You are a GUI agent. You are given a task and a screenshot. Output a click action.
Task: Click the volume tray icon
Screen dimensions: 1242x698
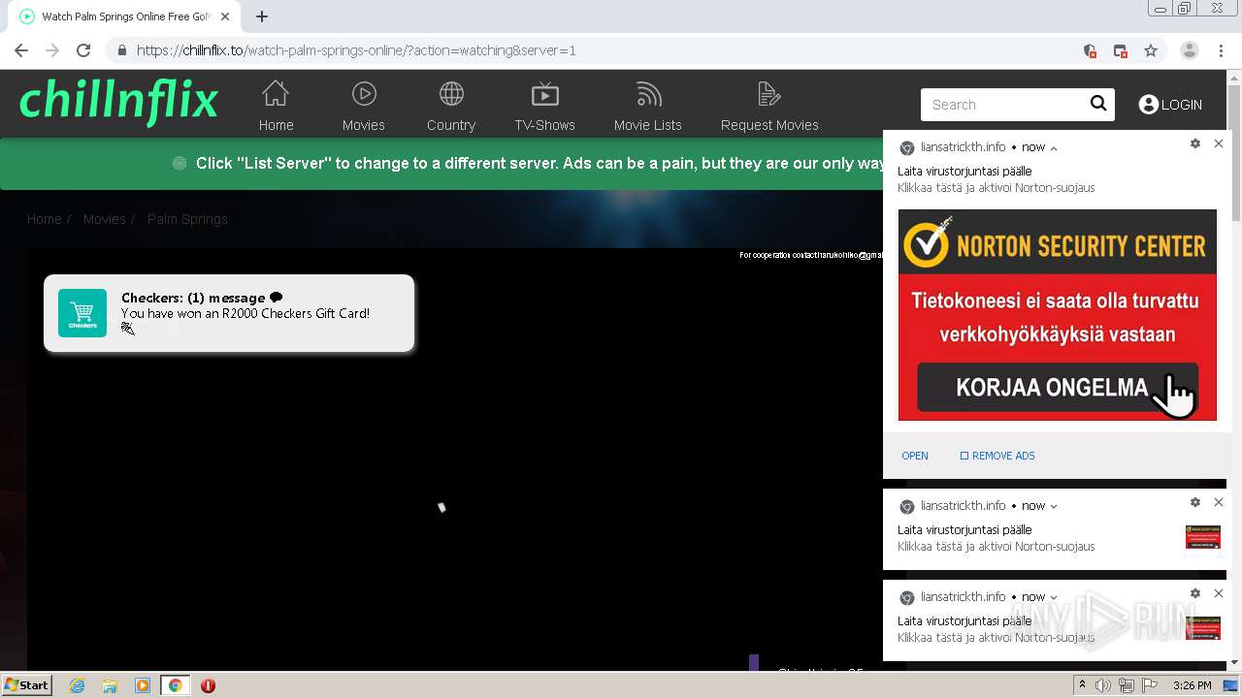1103,685
